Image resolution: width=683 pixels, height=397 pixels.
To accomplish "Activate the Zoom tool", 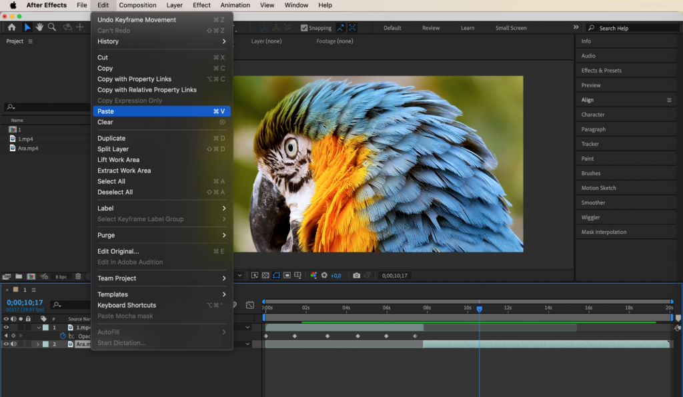I will point(51,28).
